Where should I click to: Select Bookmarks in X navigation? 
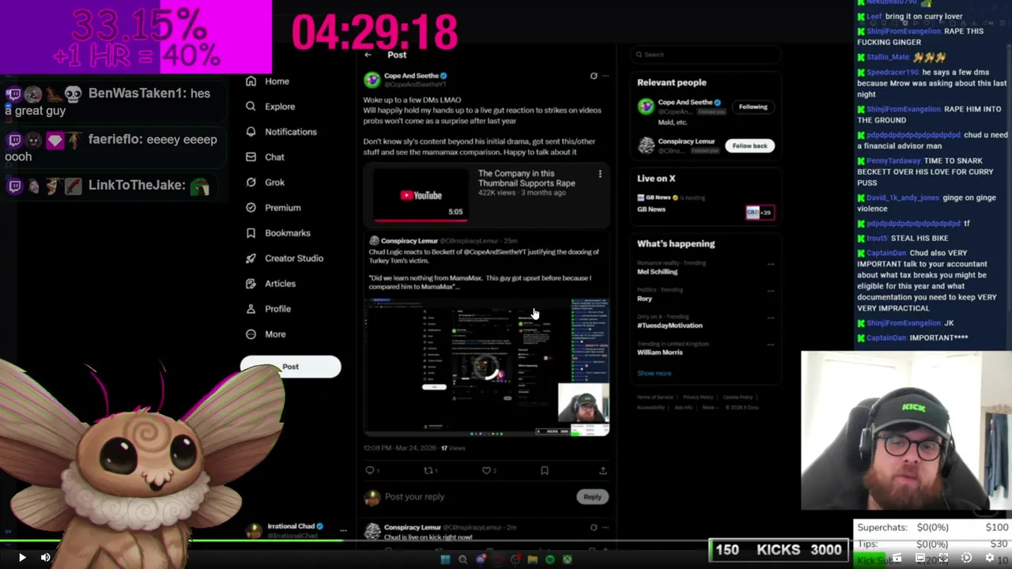point(287,233)
